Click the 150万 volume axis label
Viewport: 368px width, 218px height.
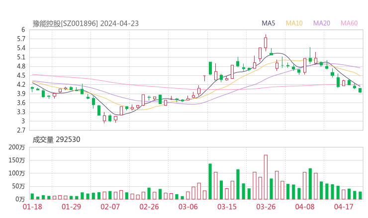click(x=17, y=160)
